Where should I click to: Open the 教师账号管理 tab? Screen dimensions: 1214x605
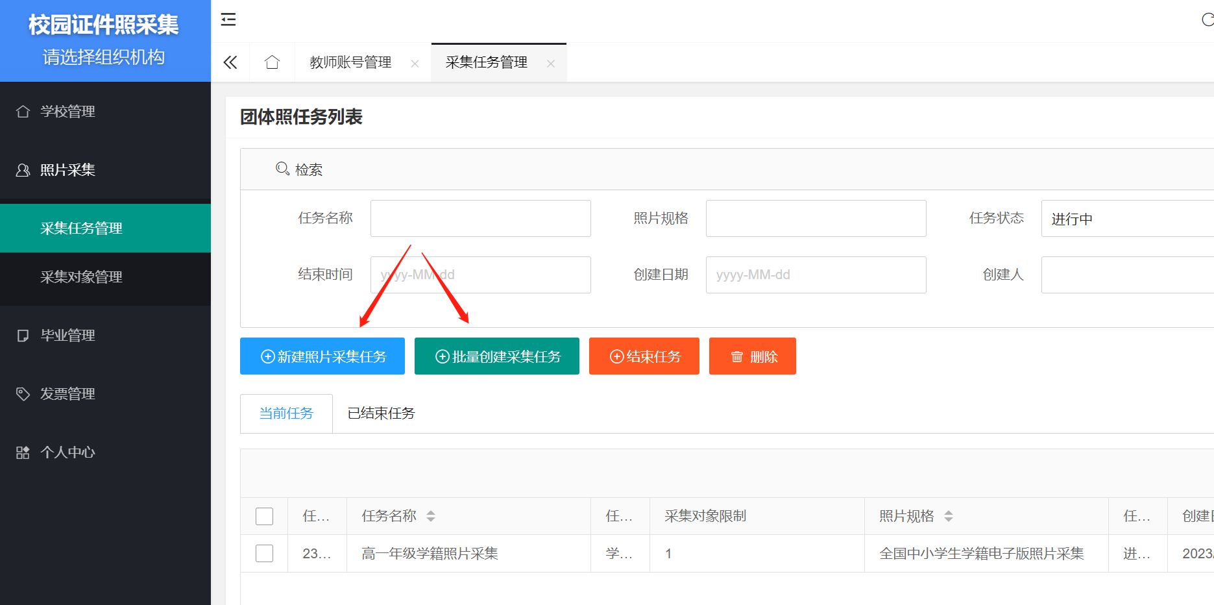point(350,62)
